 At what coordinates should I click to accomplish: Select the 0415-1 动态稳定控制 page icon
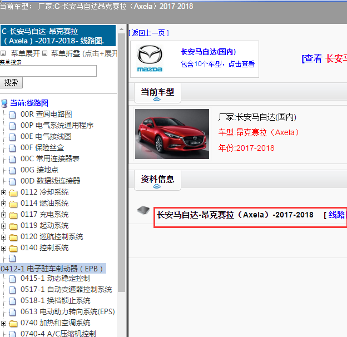(x=13, y=279)
